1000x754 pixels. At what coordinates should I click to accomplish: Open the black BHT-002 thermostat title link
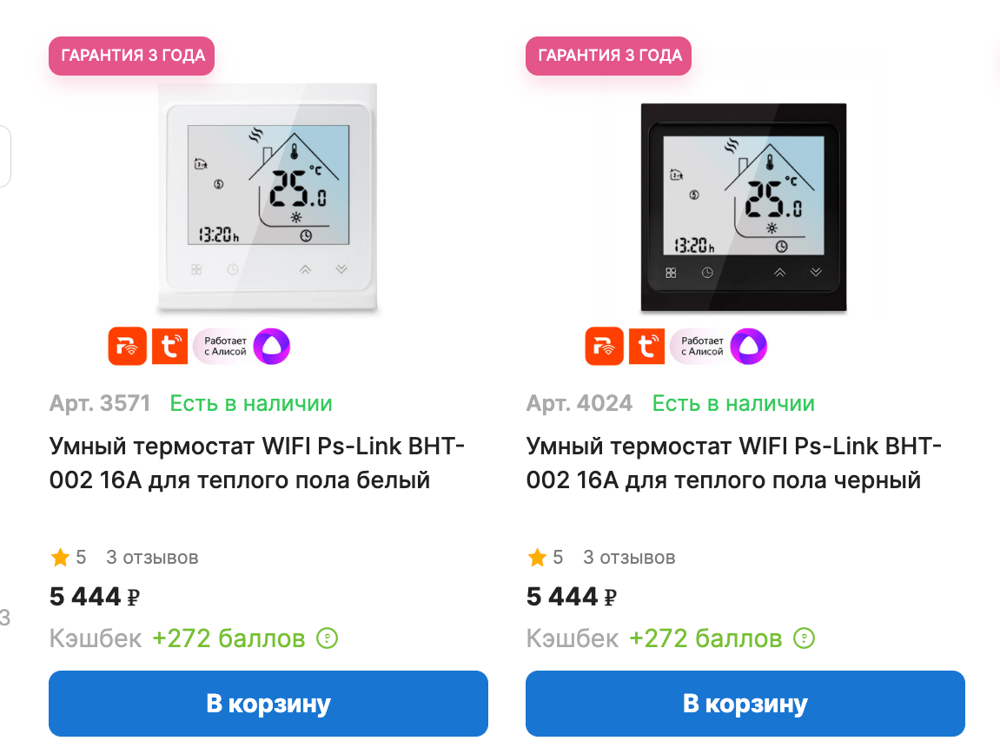click(x=734, y=462)
